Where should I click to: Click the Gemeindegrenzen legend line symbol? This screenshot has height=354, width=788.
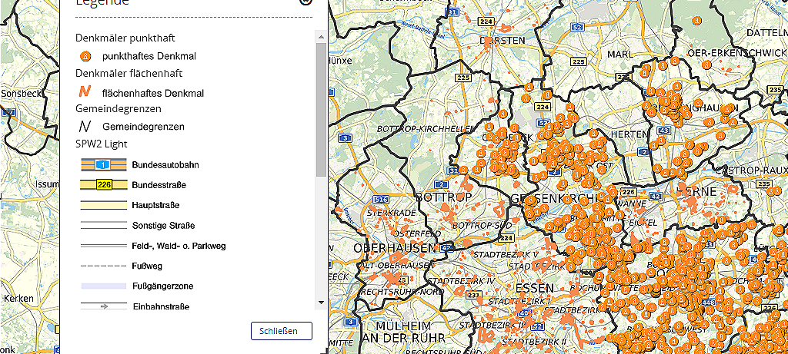pos(85,126)
